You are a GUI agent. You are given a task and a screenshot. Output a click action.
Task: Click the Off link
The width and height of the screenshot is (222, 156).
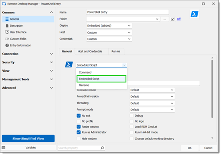179,19
